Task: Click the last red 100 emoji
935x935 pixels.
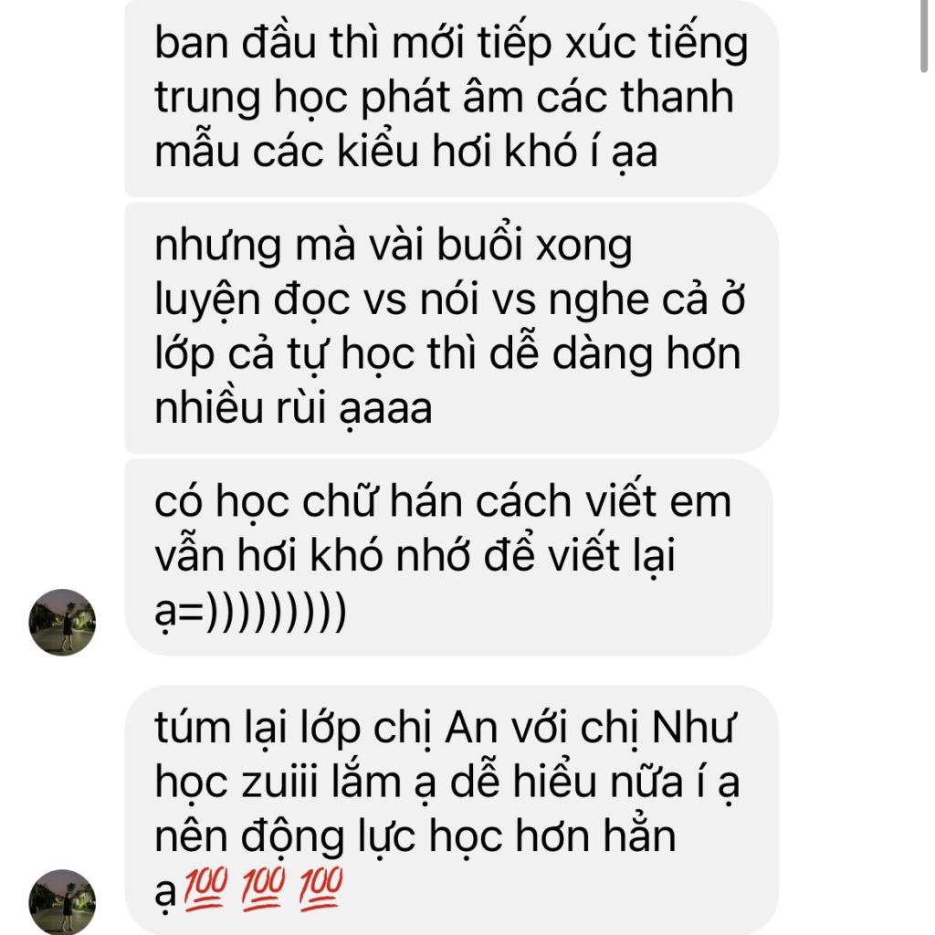Action: pos(320,889)
